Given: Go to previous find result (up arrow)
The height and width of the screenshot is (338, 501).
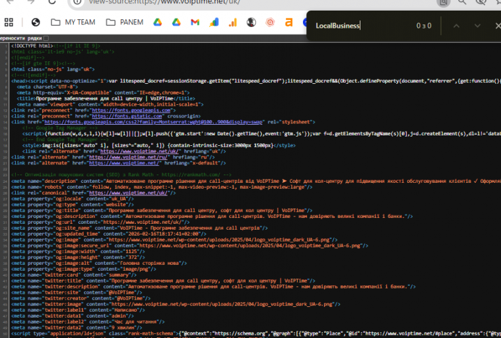Looking at the screenshot, I should (x=456, y=26).
